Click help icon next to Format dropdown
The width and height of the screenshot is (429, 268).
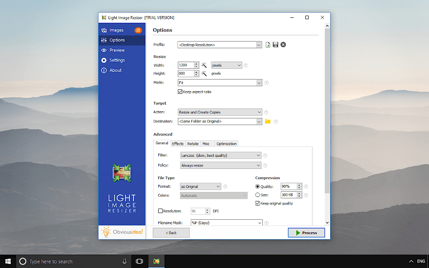(x=225, y=187)
